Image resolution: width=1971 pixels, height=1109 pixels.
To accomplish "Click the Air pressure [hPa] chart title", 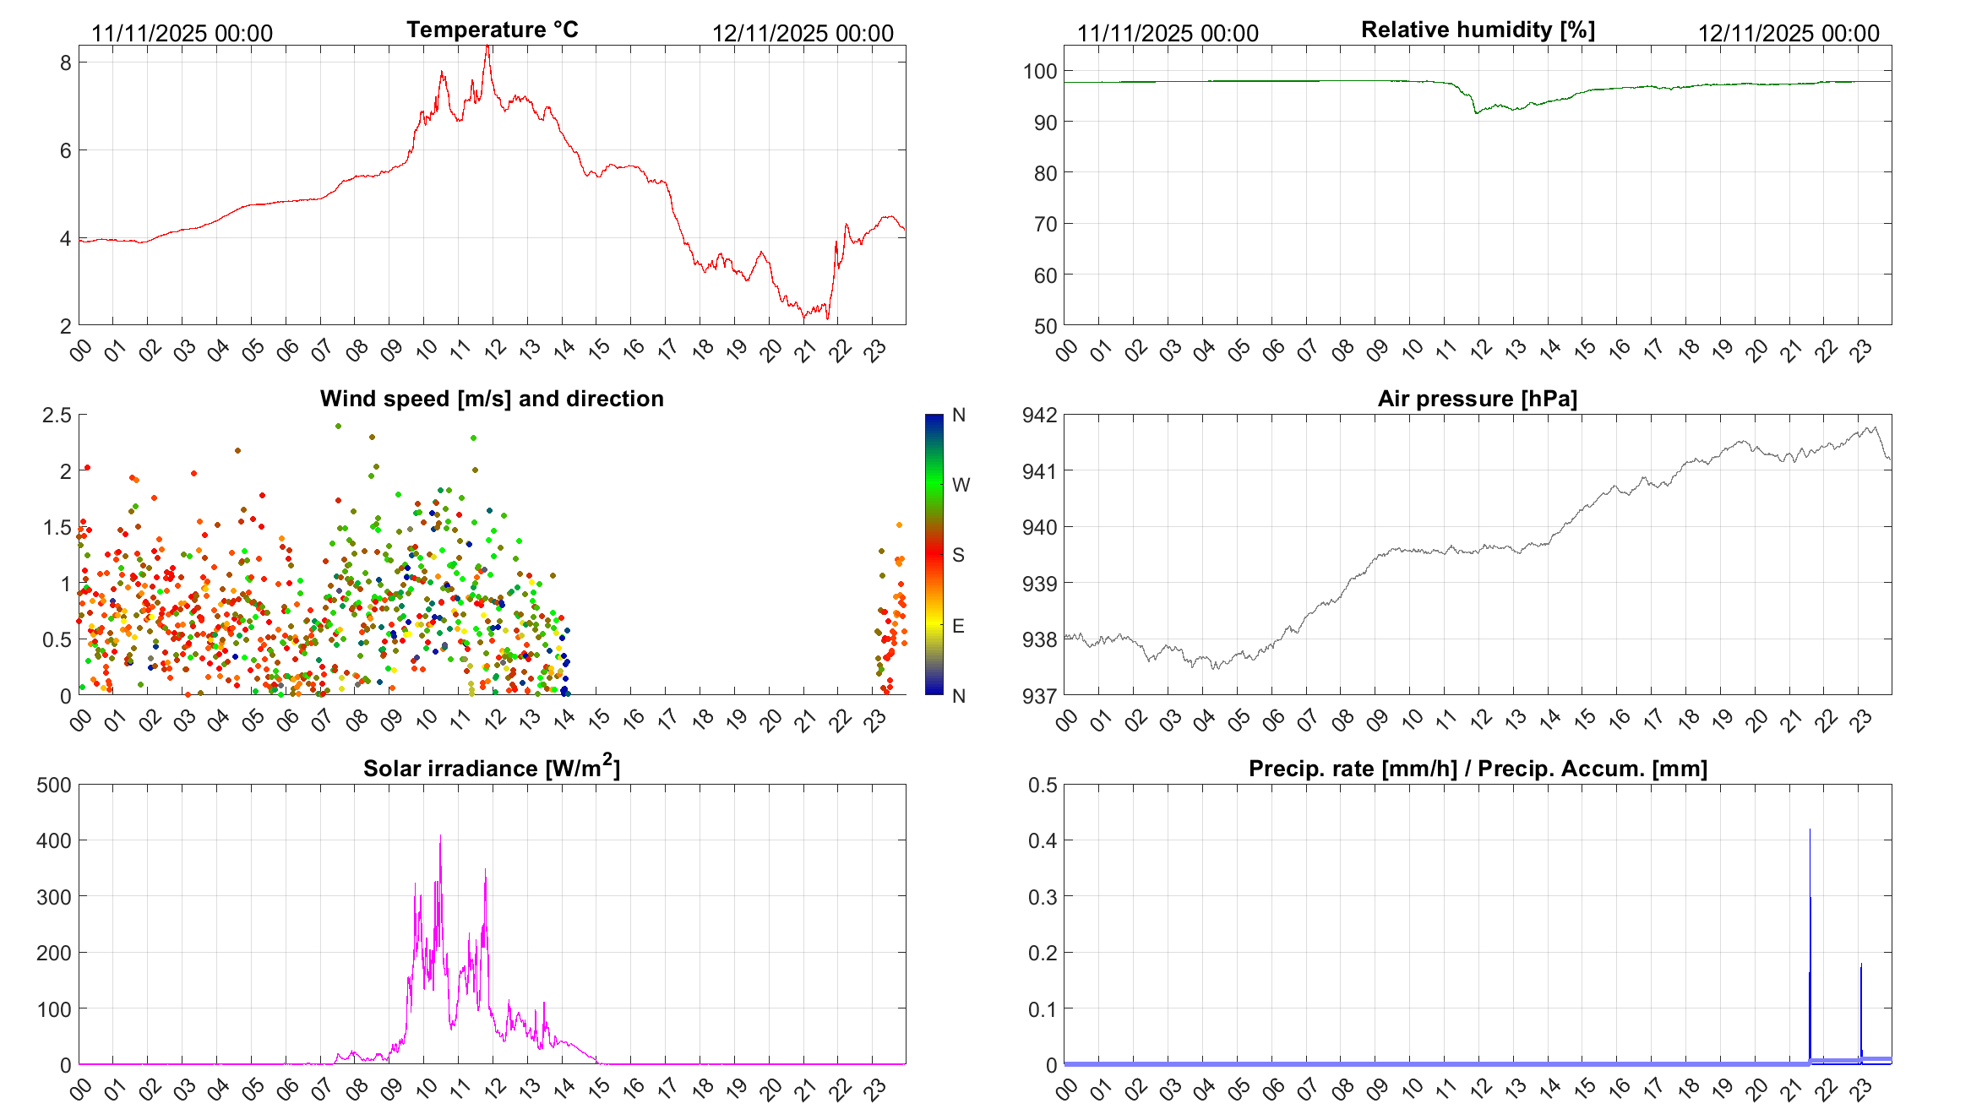I will pos(1477,399).
